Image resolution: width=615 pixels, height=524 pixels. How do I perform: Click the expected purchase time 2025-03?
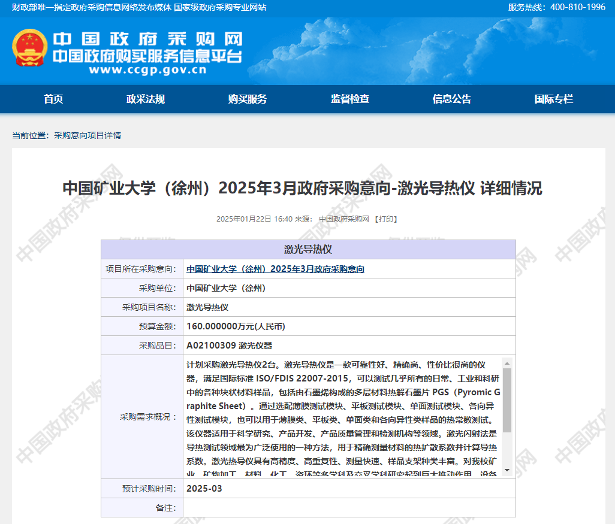point(204,488)
